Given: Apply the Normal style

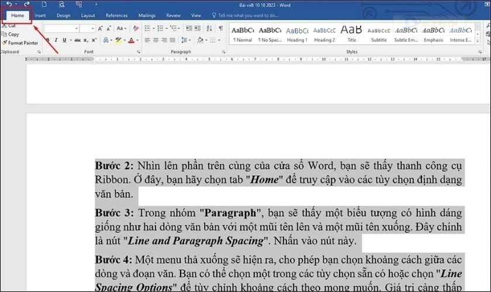Looking at the screenshot, I should pyautogui.click(x=243, y=34).
